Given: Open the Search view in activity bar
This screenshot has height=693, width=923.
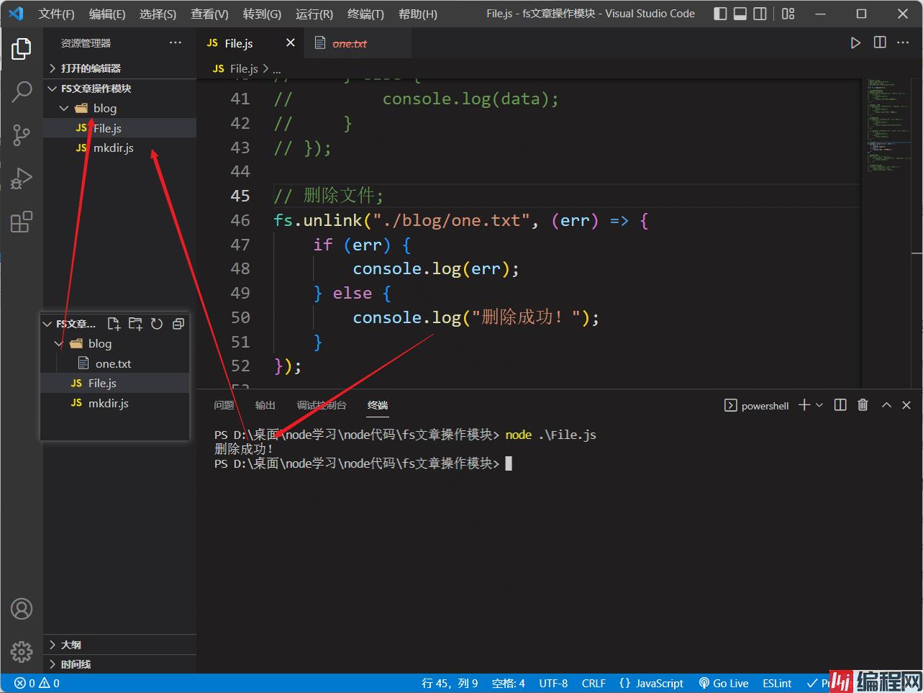Looking at the screenshot, I should (22, 91).
